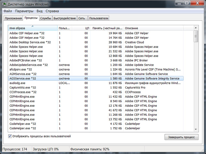Switch to the Службы tab
The image size is (206, 154).
46,18
